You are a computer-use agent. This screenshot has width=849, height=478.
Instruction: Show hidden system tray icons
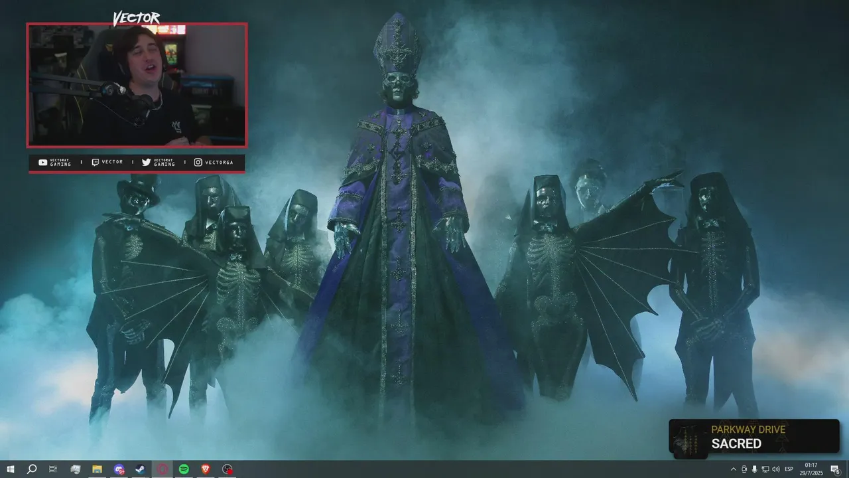[733, 469]
